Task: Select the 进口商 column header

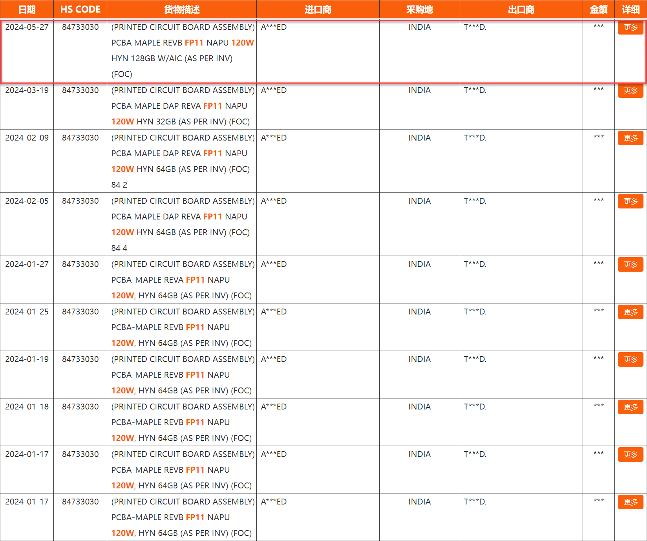Action: (x=318, y=9)
